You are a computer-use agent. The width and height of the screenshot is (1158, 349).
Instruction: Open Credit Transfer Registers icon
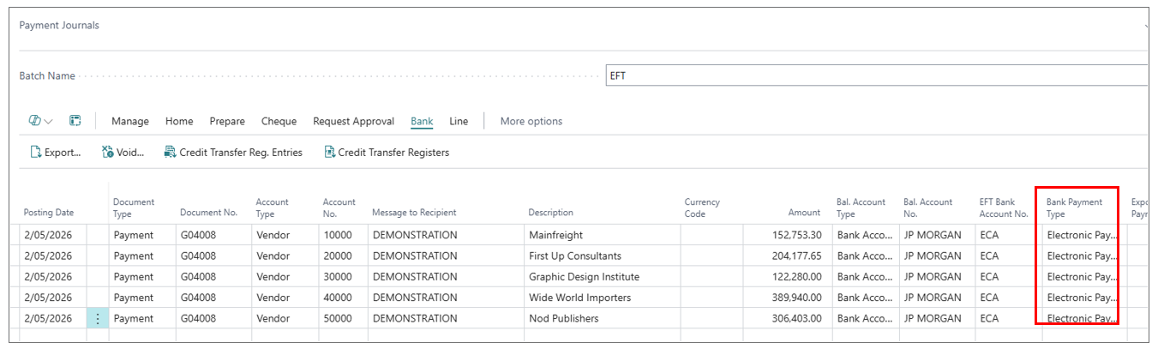pyautogui.click(x=329, y=153)
